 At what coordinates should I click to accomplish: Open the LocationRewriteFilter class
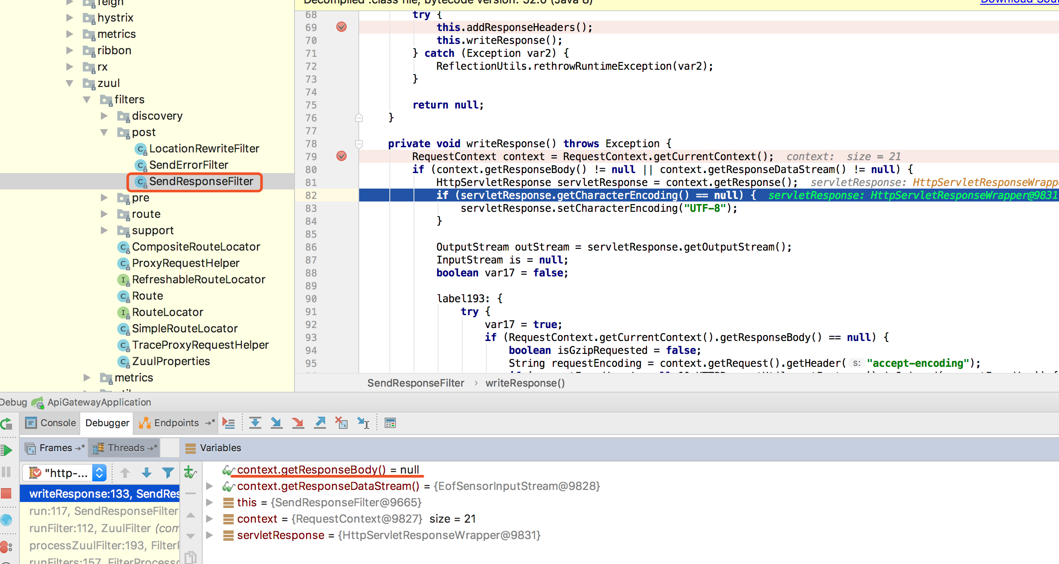[x=204, y=149]
